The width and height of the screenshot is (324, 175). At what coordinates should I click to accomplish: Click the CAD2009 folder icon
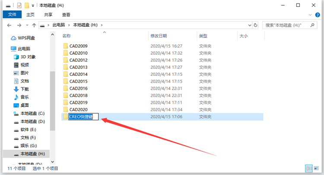pos(66,46)
